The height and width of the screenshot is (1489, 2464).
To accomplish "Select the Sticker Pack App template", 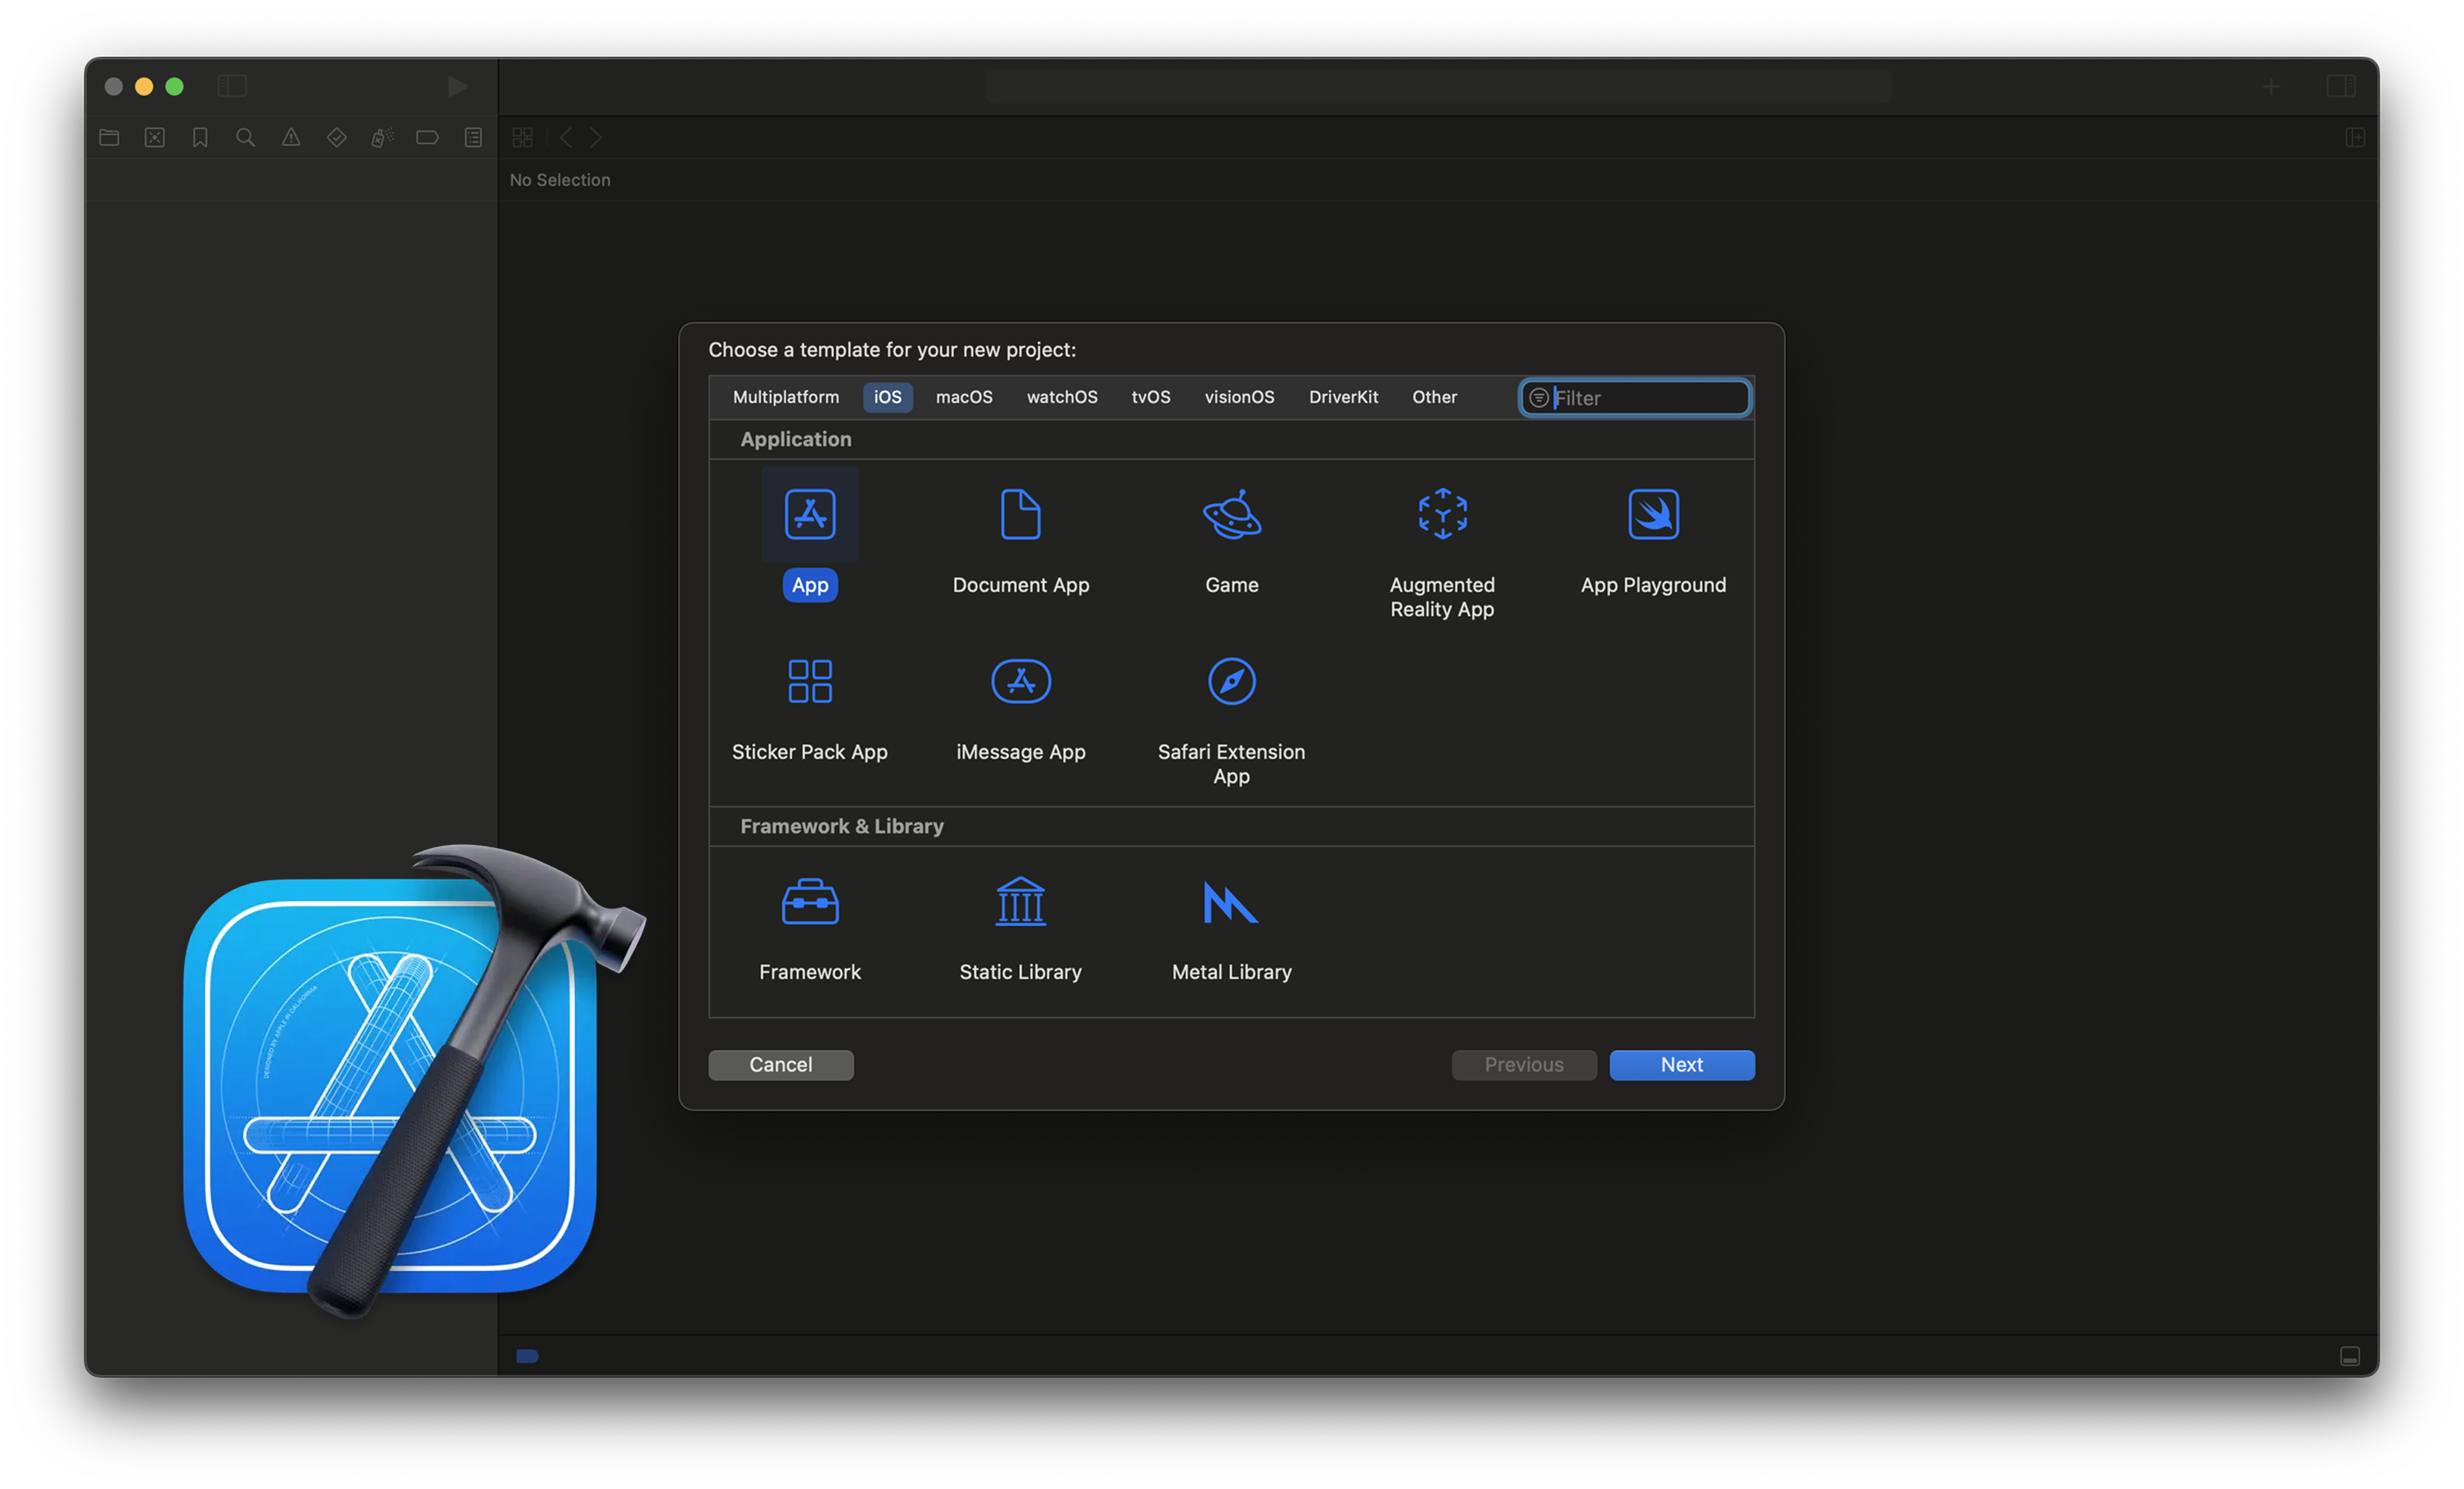I will click(x=810, y=709).
